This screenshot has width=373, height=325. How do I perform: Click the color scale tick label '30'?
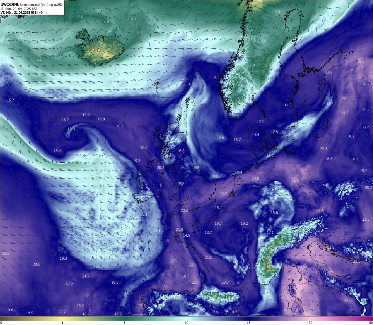311,323
